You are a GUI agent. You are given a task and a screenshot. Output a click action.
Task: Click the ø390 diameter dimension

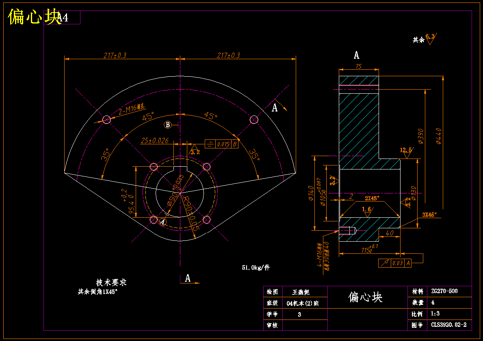point(420,137)
